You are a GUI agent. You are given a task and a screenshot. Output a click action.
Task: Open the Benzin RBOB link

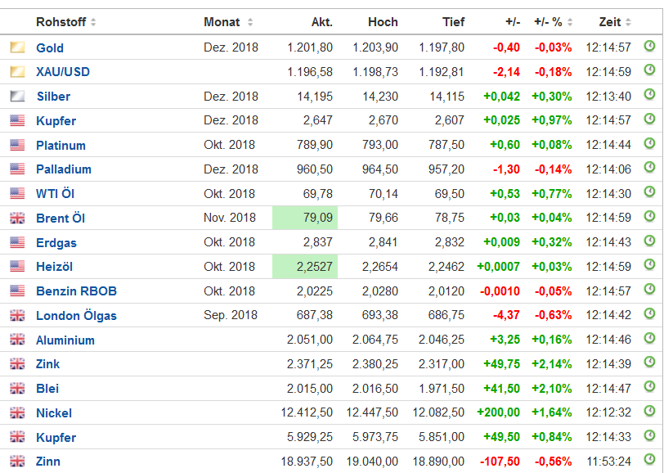coord(75,291)
